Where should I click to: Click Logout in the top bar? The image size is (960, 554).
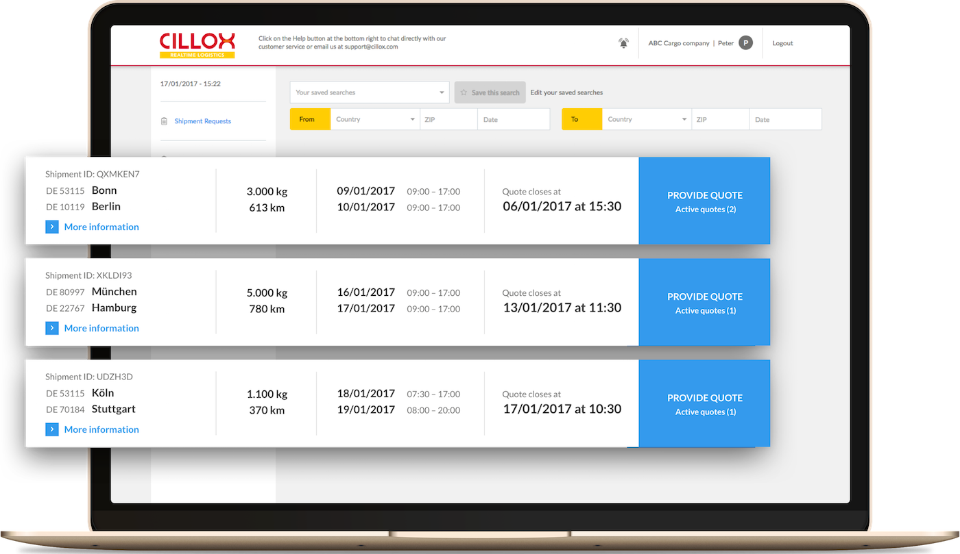(x=782, y=42)
